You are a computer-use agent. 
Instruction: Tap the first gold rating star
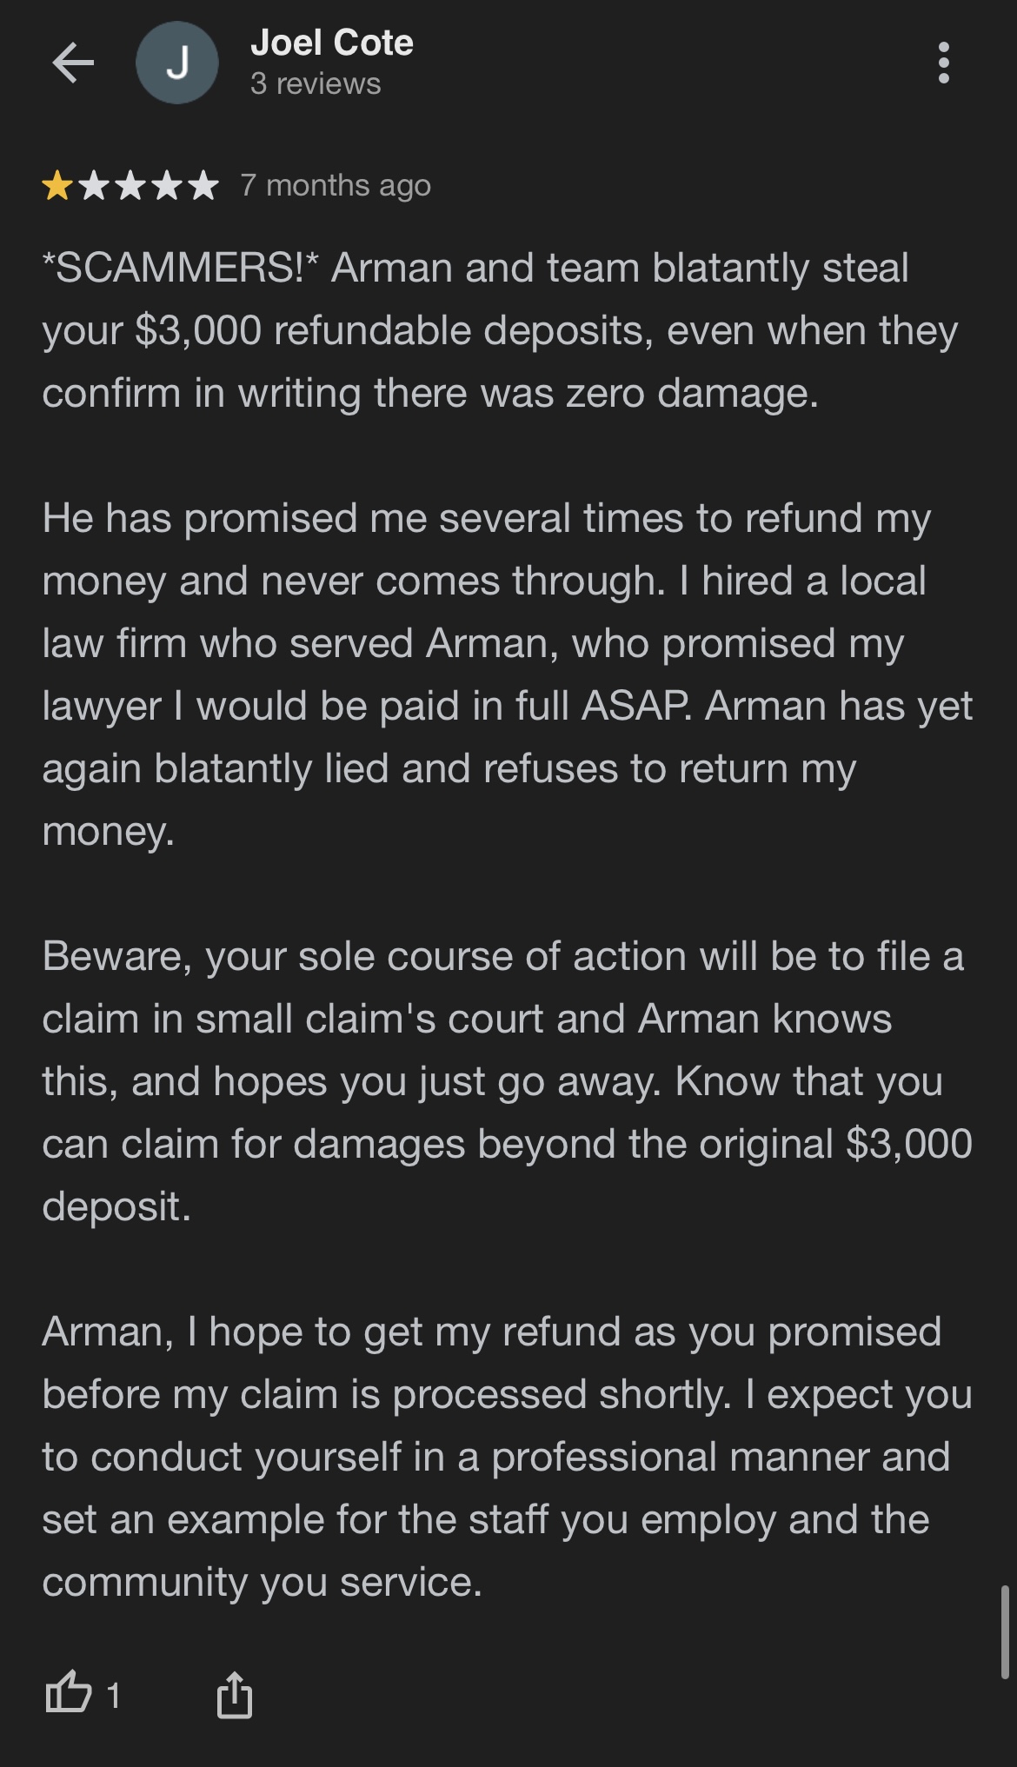point(57,185)
